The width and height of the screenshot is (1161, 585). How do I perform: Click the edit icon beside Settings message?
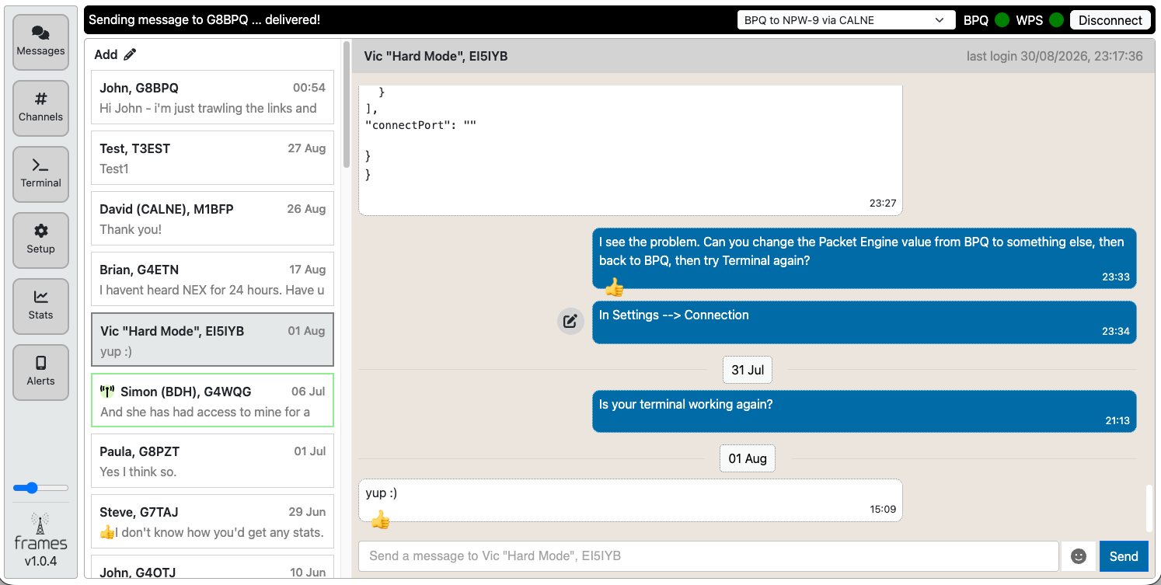(570, 321)
